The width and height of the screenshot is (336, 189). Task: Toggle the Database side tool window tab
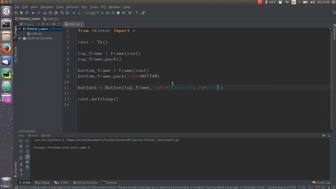(334, 31)
